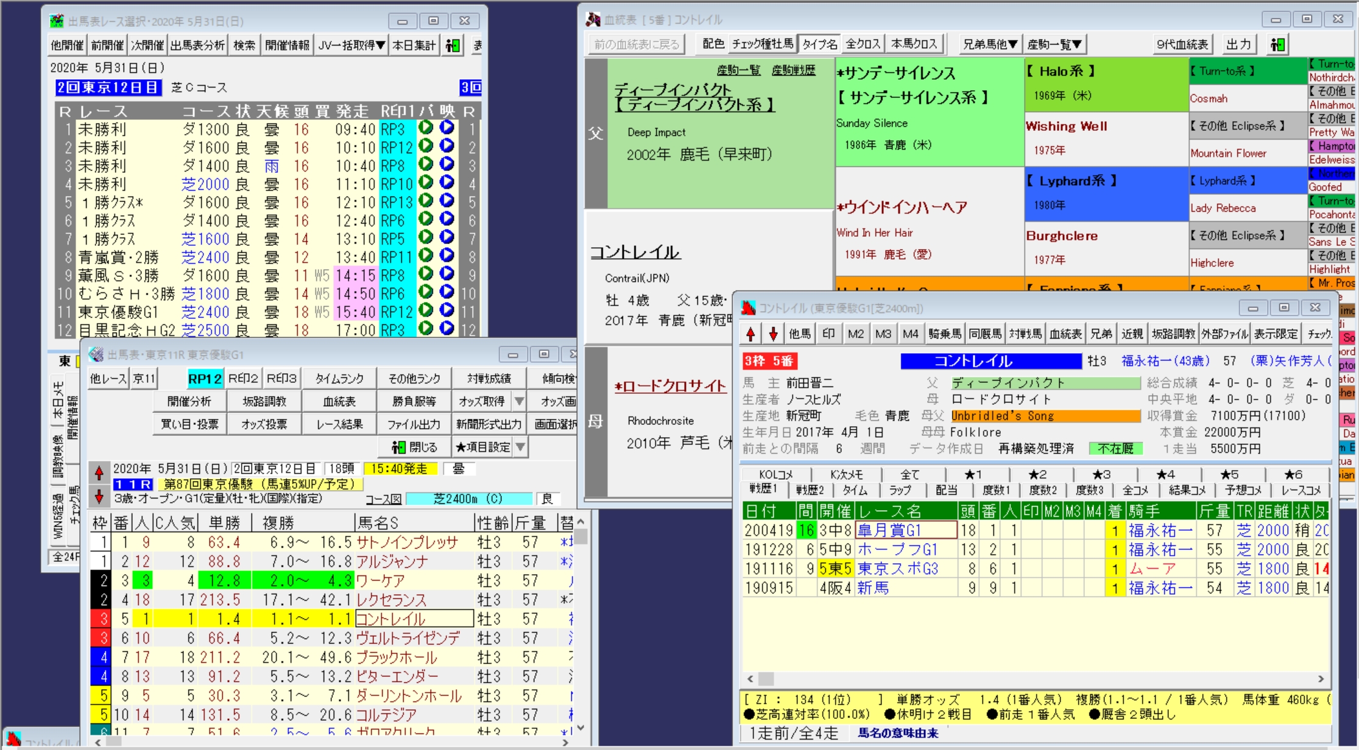Toggle the RP12 mark button
The image size is (1359, 750).
click(x=204, y=379)
